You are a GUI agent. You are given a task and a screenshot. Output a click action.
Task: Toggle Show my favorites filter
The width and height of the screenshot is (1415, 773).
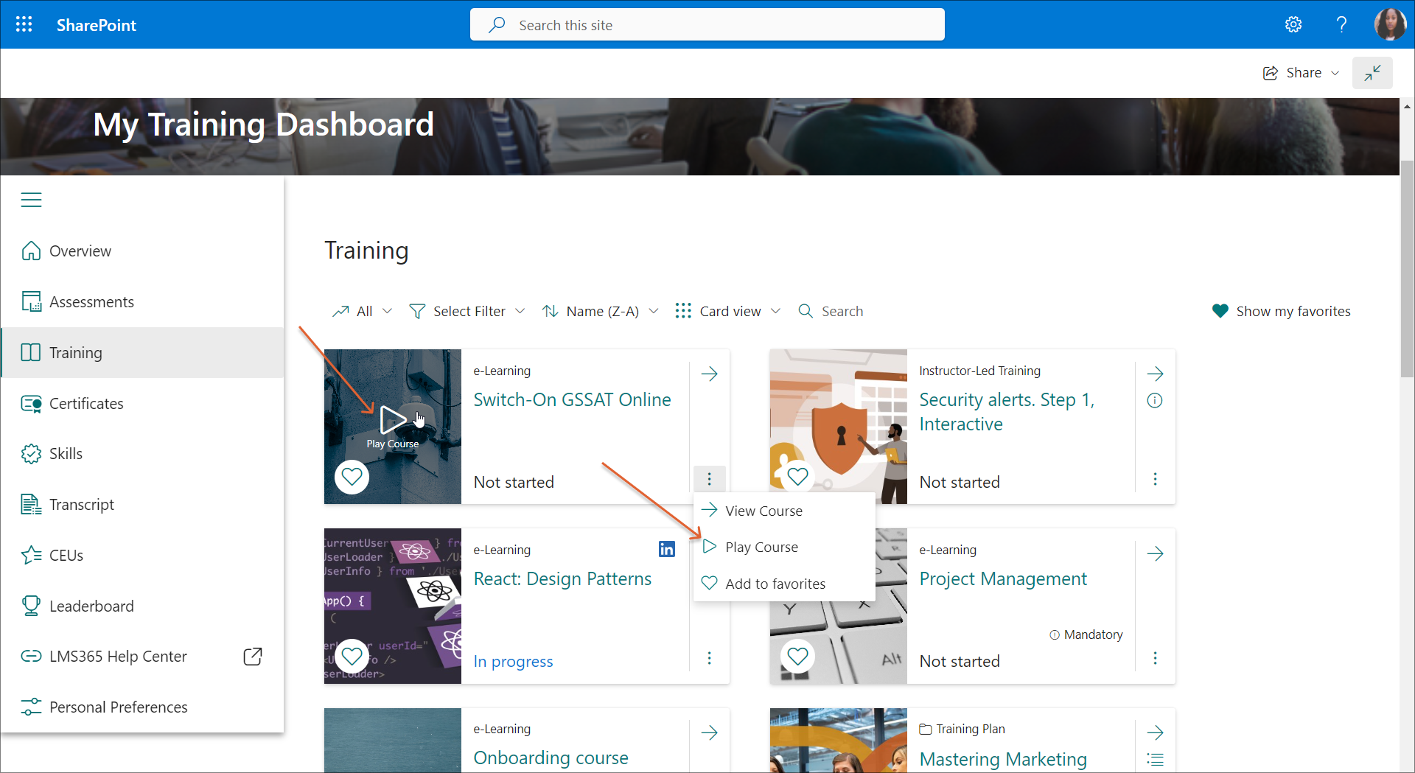click(1281, 311)
